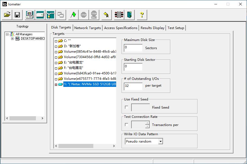Start tests with the green flag
Screen dimensions: 247x164
point(73,15)
